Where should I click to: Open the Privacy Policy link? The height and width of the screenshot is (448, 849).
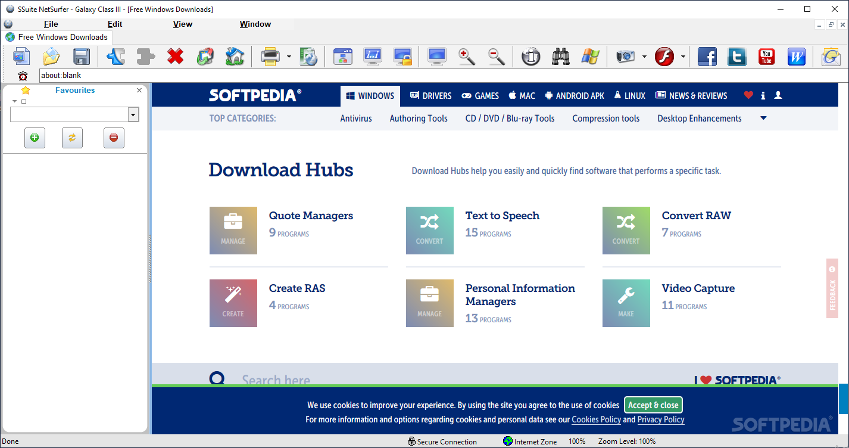point(661,419)
